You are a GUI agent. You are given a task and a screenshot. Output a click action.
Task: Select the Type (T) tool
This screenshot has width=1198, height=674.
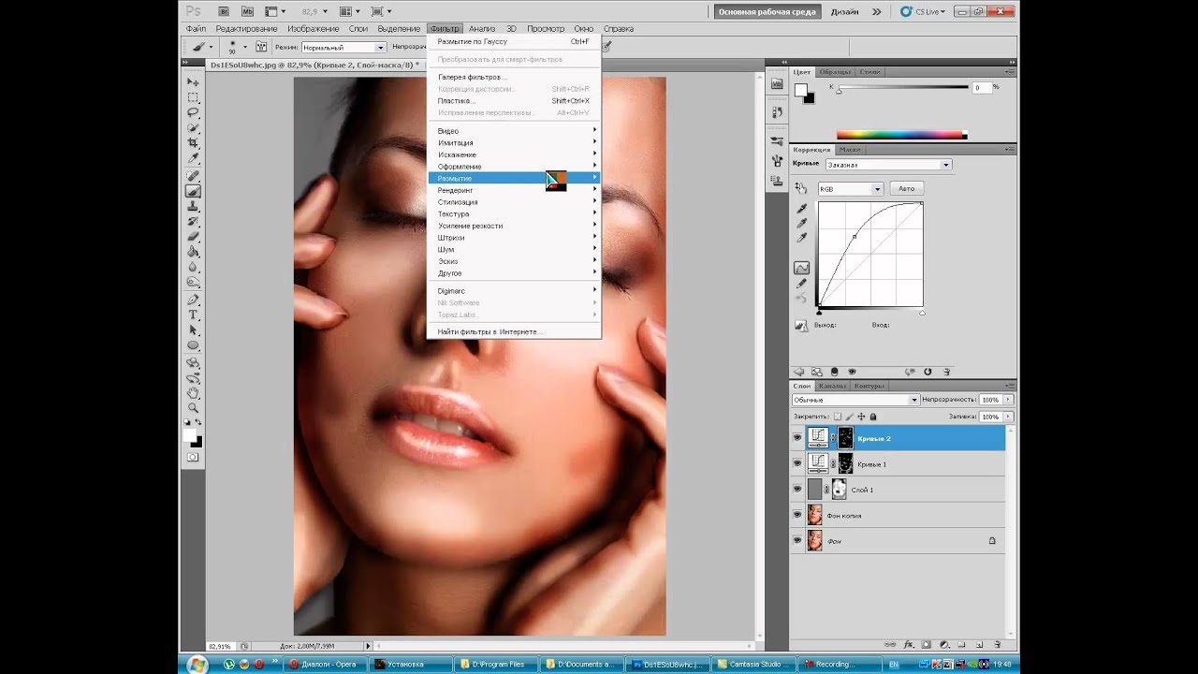(x=193, y=315)
